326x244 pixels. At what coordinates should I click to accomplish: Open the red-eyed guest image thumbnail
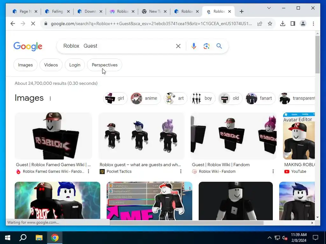click(x=57, y=200)
